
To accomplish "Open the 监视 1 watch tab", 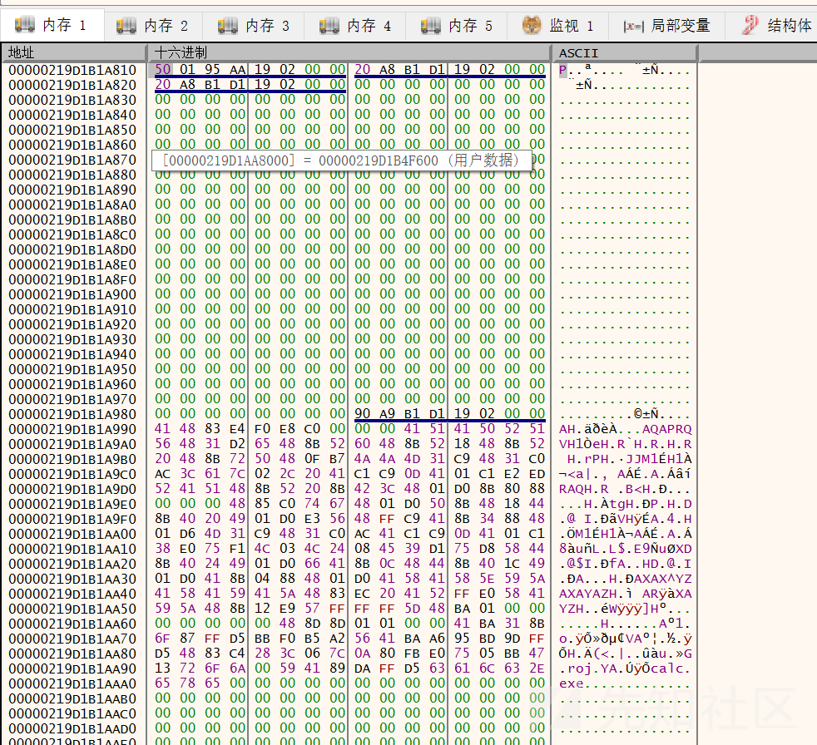I will 558,26.
